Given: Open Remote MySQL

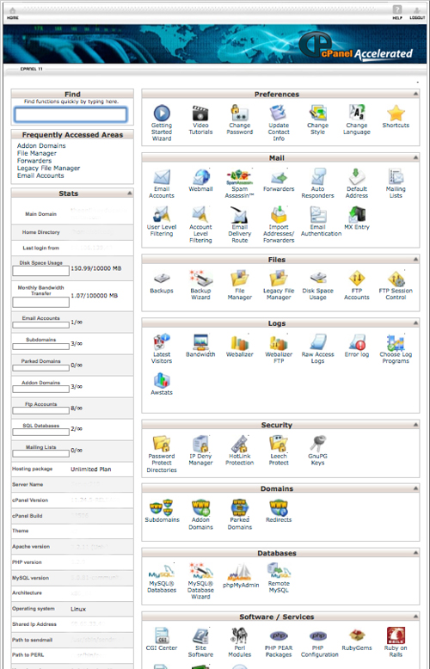Looking at the screenshot, I should (279, 571).
